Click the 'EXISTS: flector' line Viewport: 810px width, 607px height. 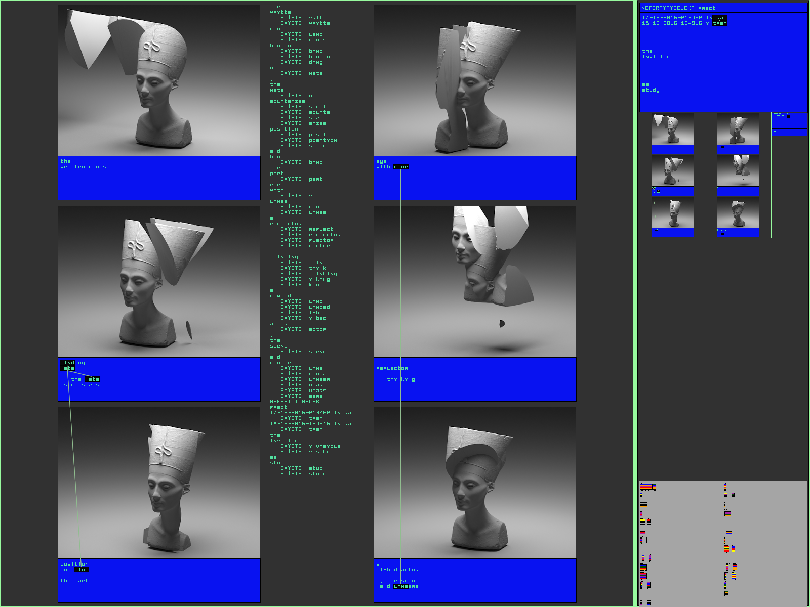[307, 240]
